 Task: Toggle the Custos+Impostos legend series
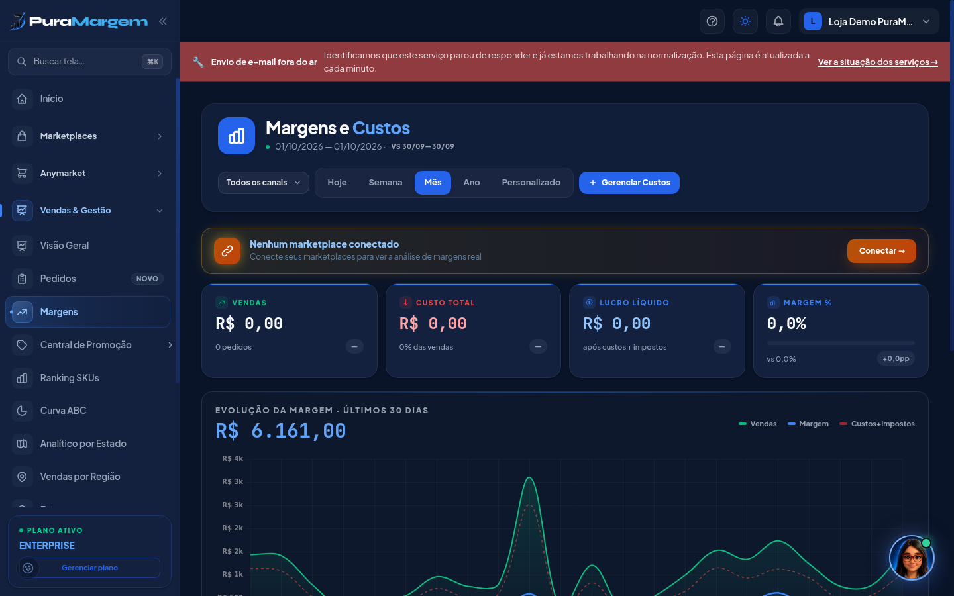click(877, 424)
